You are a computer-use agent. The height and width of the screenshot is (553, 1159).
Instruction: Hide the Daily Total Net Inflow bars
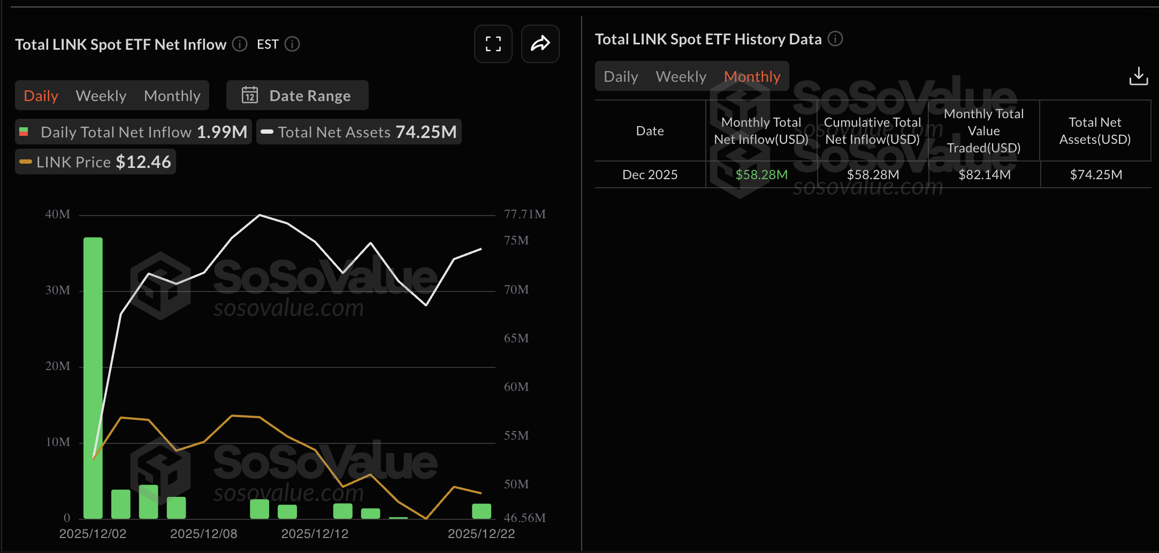click(x=133, y=132)
